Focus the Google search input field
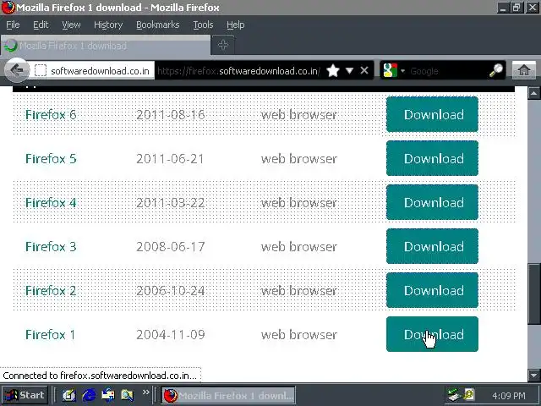 pyautogui.click(x=447, y=71)
